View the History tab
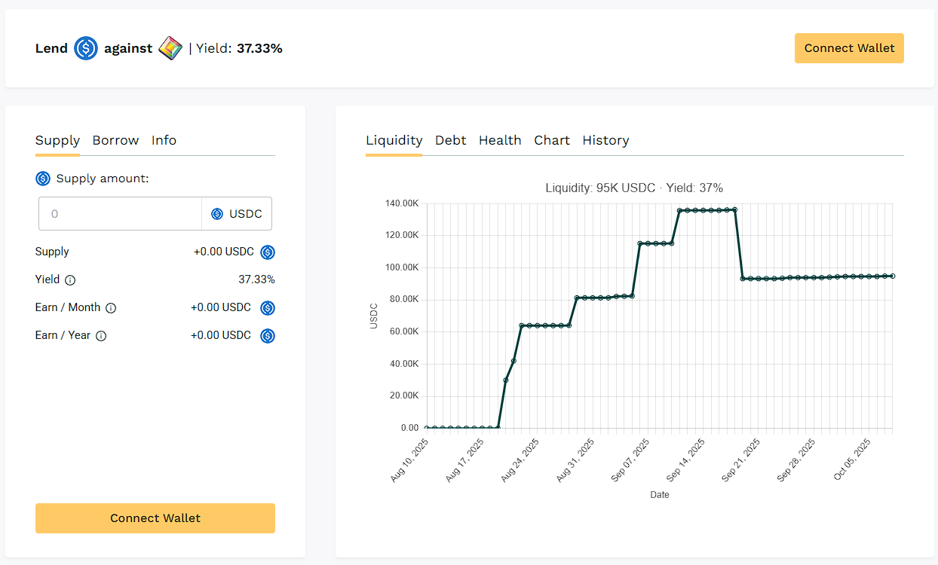938x565 pixels. (605, 140)
